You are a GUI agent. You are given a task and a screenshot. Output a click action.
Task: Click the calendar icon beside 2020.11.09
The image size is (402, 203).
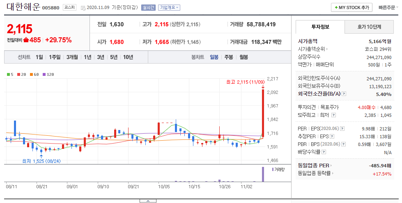click(83, 8)
